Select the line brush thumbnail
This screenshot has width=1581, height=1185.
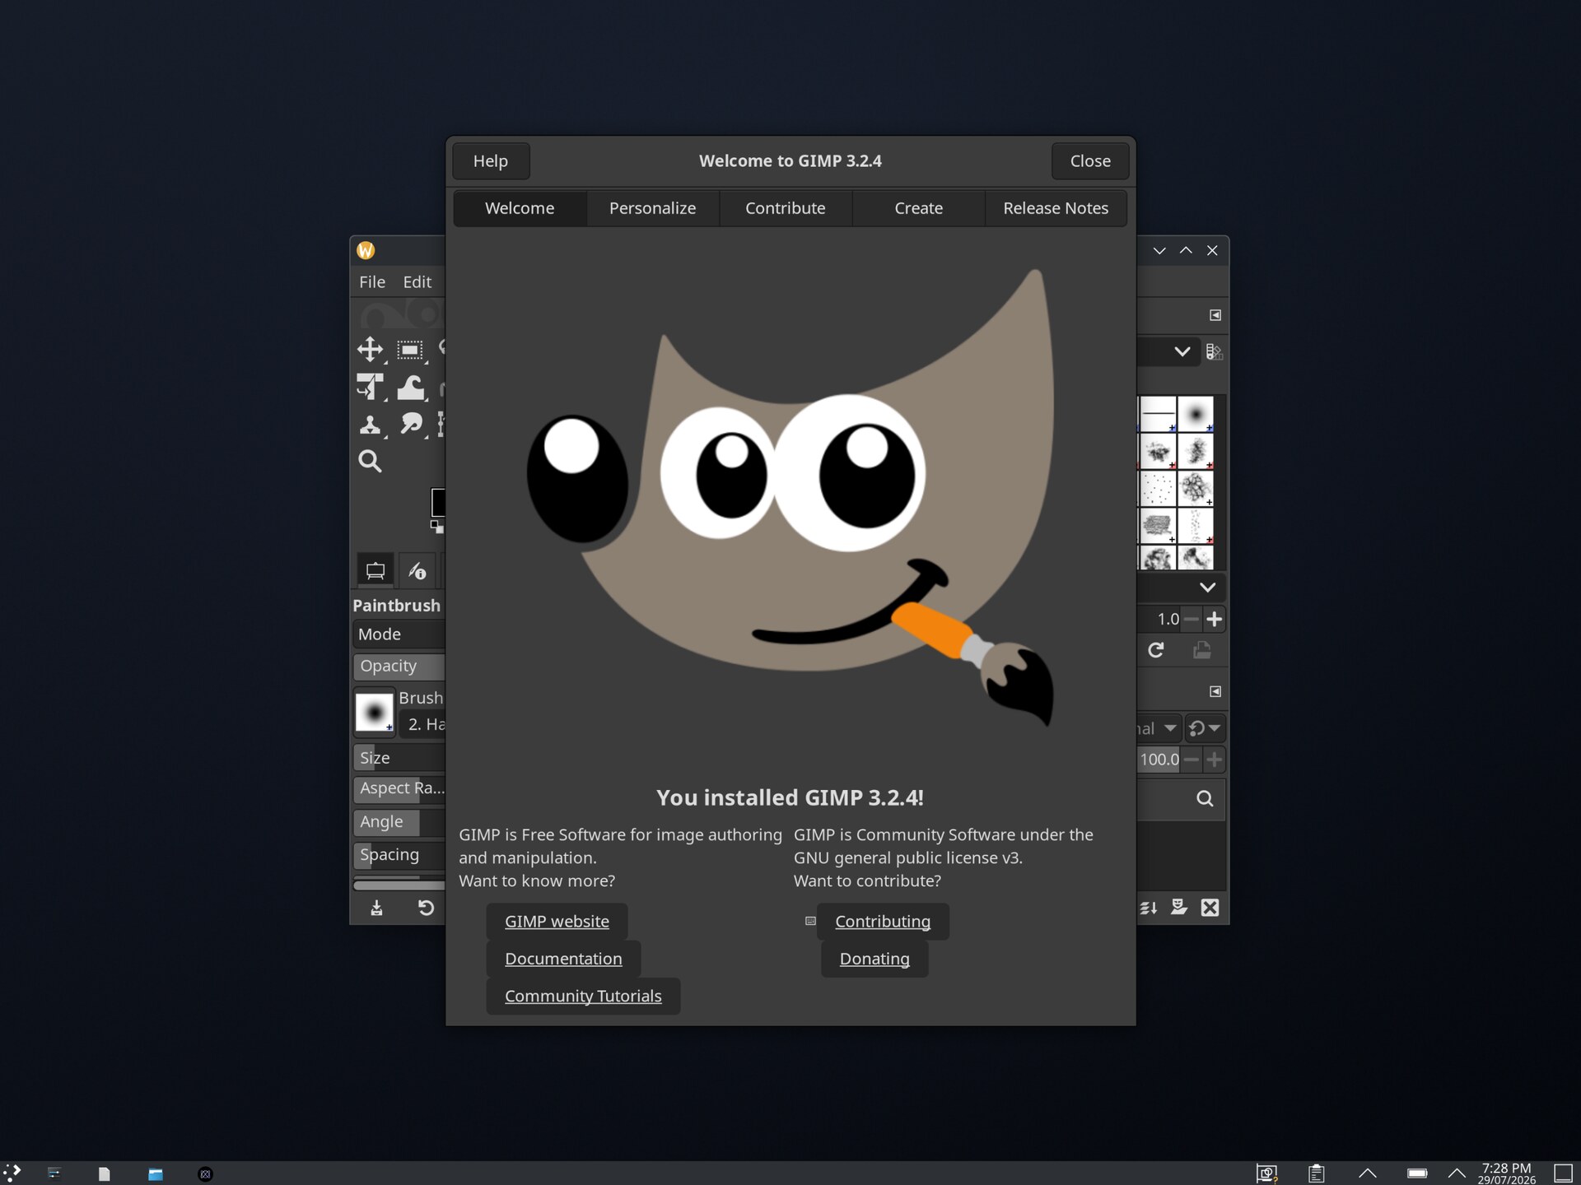click(1158, 414)
